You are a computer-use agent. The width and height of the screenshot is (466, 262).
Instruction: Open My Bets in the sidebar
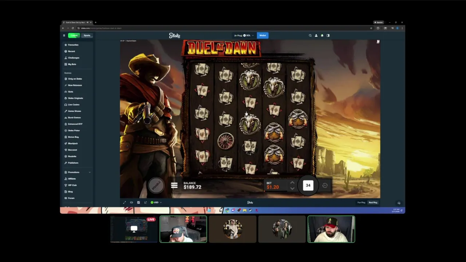(x=70, y=64)
